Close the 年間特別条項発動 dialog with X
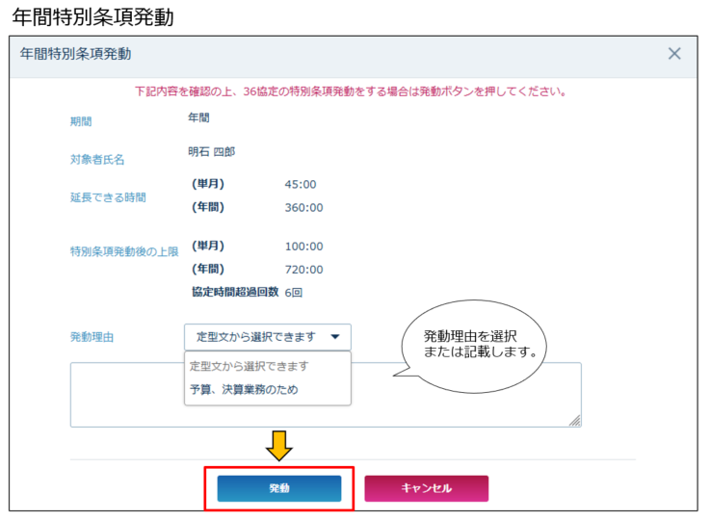Viewport: 710px width, 520px height. (x=674, y=54)
